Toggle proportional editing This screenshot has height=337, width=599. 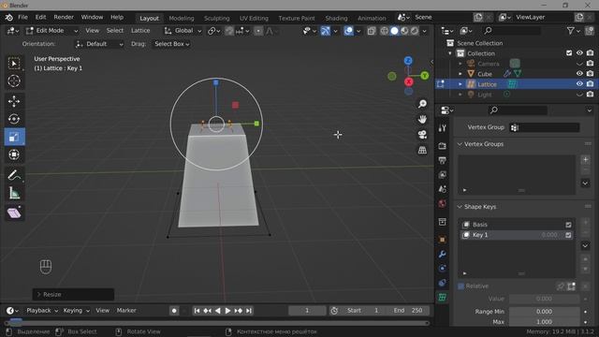click(258, 31)
